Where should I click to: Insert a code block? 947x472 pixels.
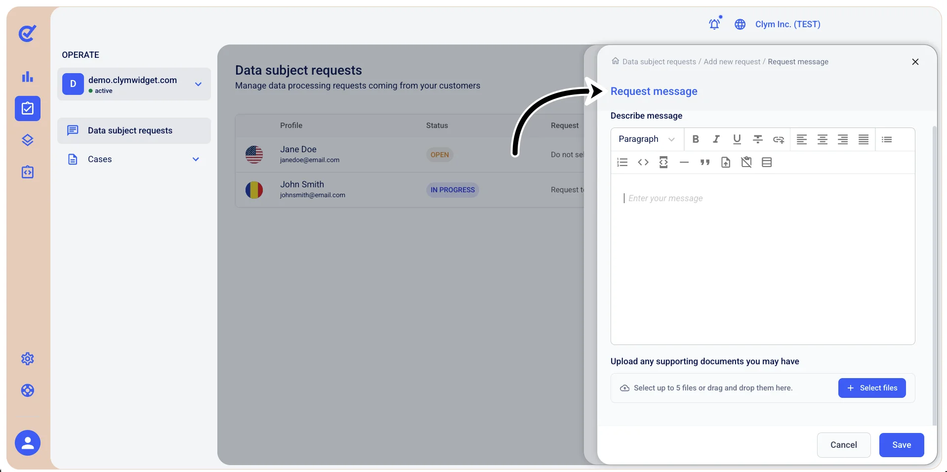pyautogui.click(x=663, y=162)
